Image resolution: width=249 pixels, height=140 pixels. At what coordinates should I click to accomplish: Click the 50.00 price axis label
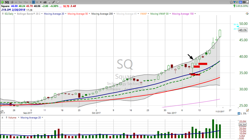point(243,24)
